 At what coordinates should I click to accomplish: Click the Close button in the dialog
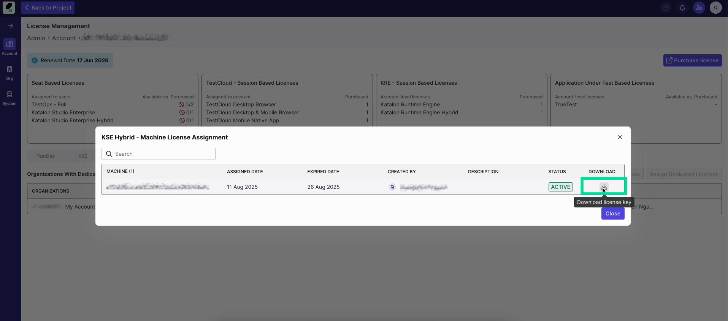tap(613, 213)
